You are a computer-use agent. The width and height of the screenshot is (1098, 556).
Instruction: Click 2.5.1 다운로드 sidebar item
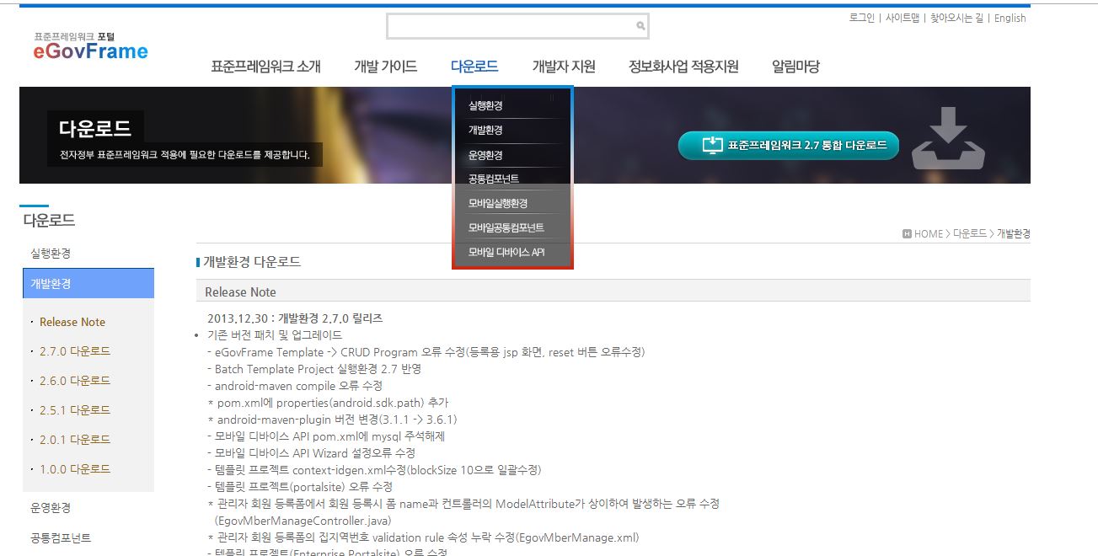click(75, 410)
